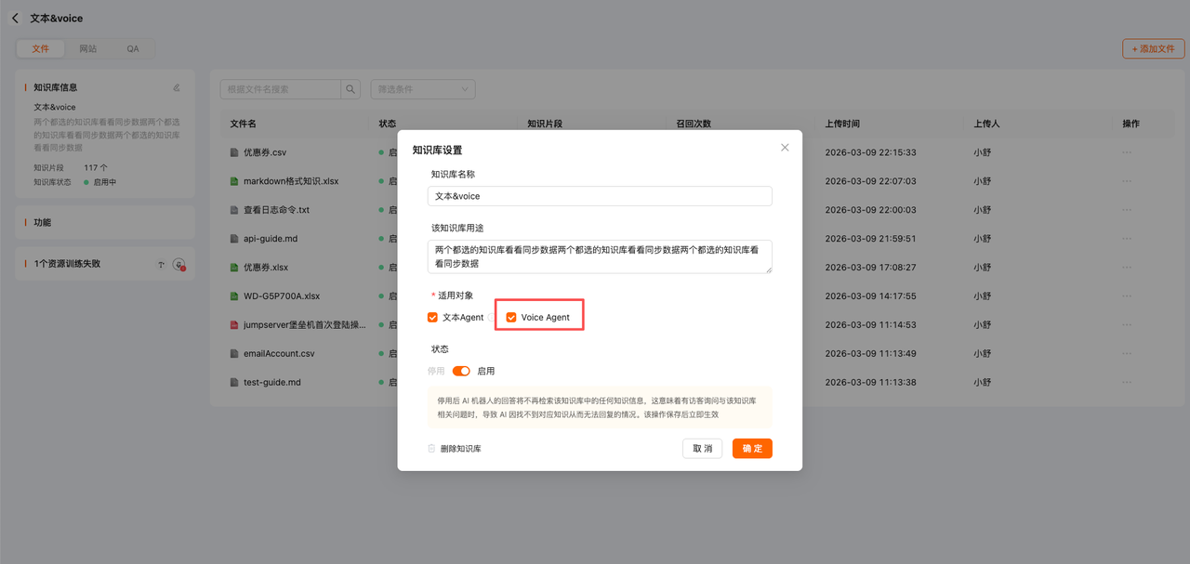Click the edit pencil in 知识库信息
1190x564 pixels.
coord(177,87)
